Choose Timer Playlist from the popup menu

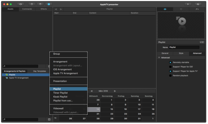pos(69,93)
